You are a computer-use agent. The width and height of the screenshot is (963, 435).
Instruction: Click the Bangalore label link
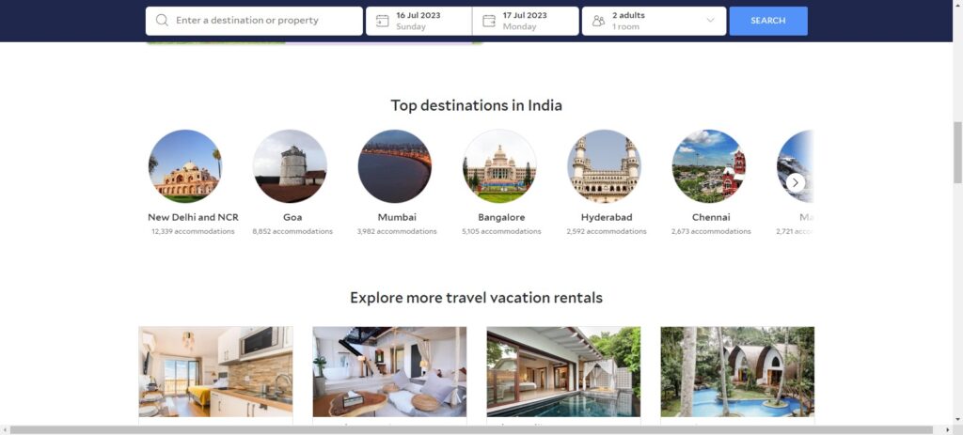(x=501, y=217)
